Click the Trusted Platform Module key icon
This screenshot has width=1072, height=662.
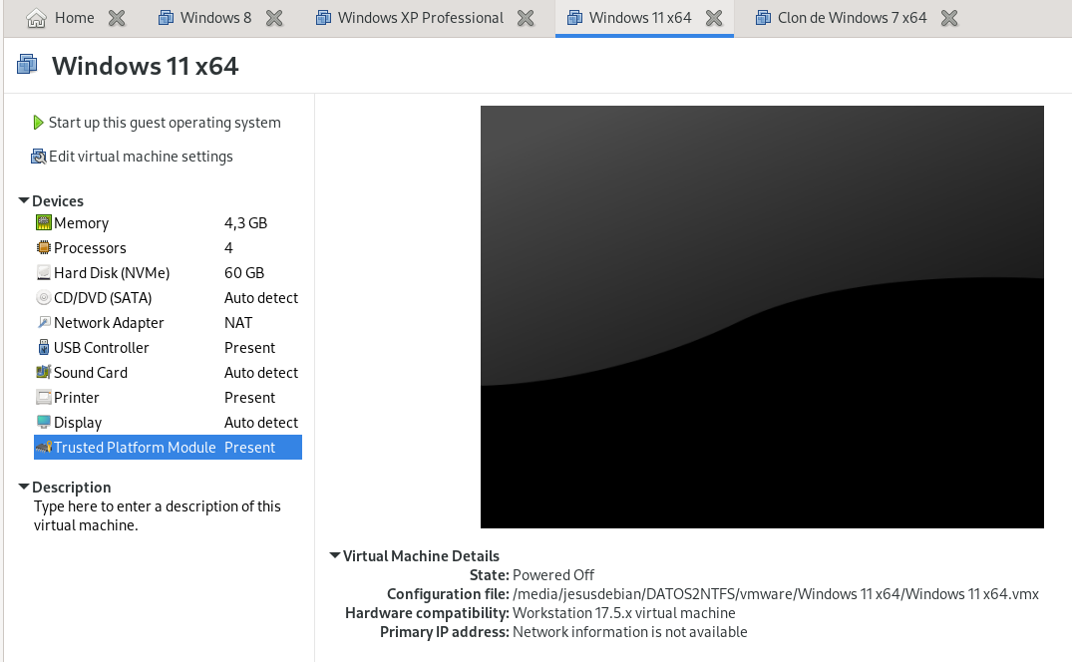[x=44, y=448]
